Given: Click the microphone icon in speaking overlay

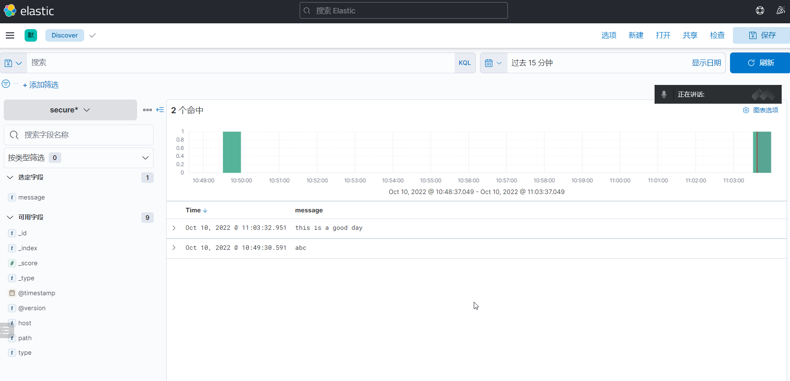Looking at the screenshot, I should click(664, 95).
